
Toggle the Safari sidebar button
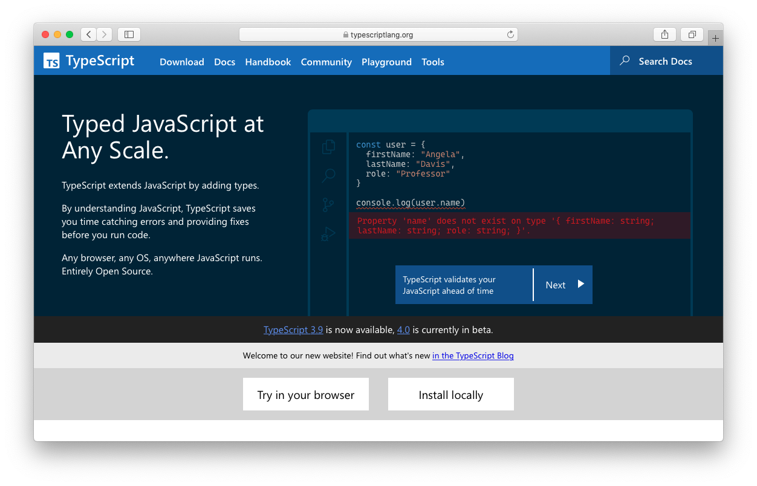(x=129, y=34)
